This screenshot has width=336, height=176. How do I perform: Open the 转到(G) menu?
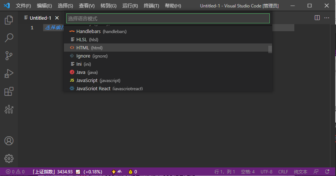(x=108, y=6)
